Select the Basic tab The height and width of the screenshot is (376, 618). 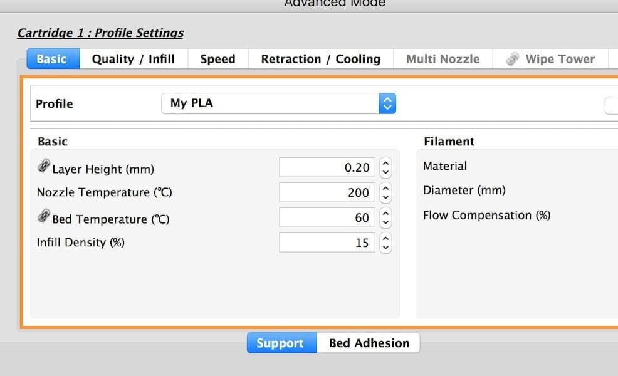(x=51, y=59)
